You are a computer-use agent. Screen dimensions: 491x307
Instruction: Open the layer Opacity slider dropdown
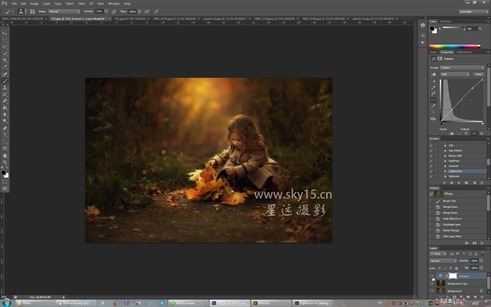481,260
